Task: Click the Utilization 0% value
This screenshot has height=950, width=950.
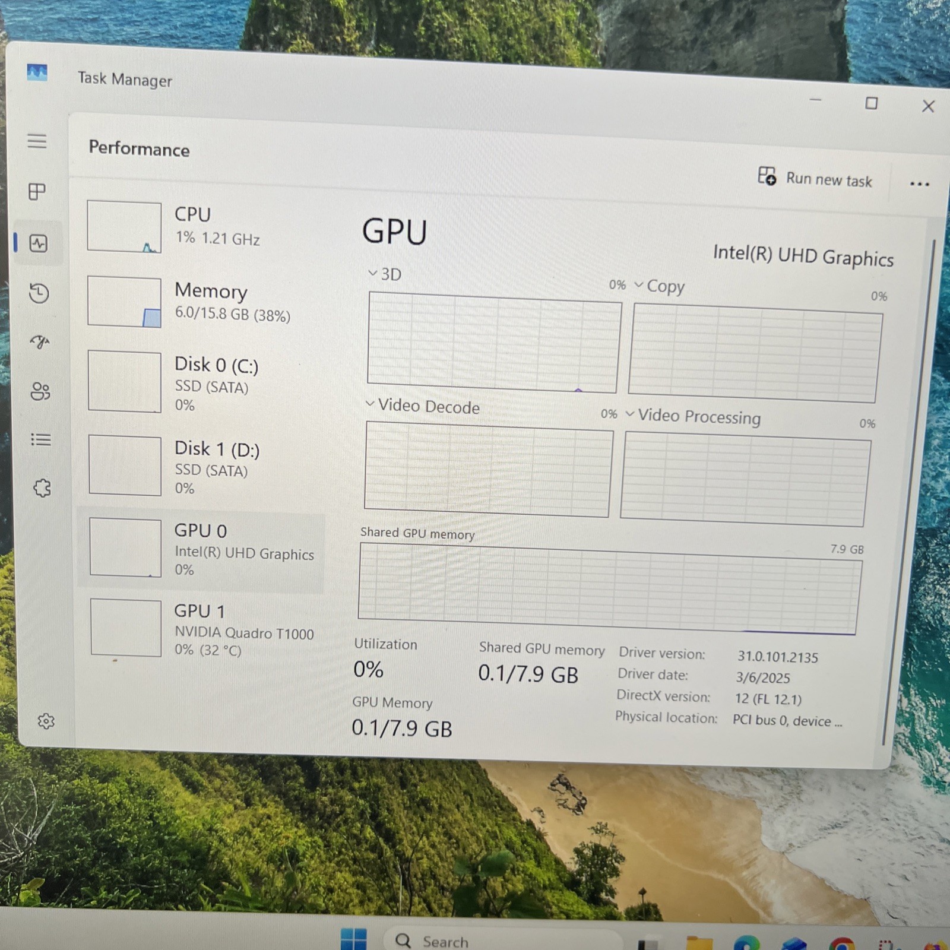Action: pyautogui.click(x=368, y=670)
